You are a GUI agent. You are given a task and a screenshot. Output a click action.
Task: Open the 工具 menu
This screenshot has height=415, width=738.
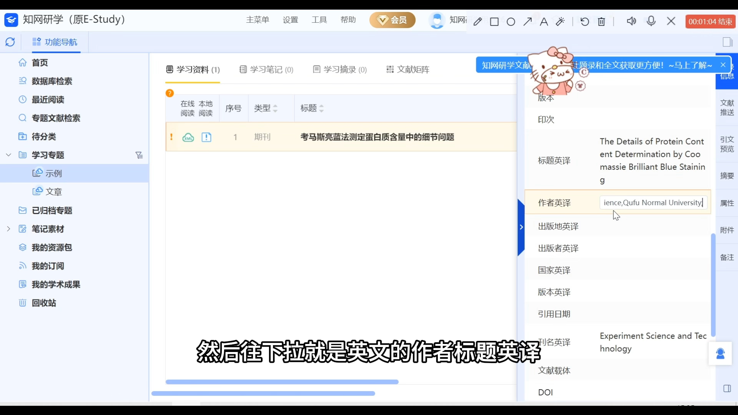[319, 20]
